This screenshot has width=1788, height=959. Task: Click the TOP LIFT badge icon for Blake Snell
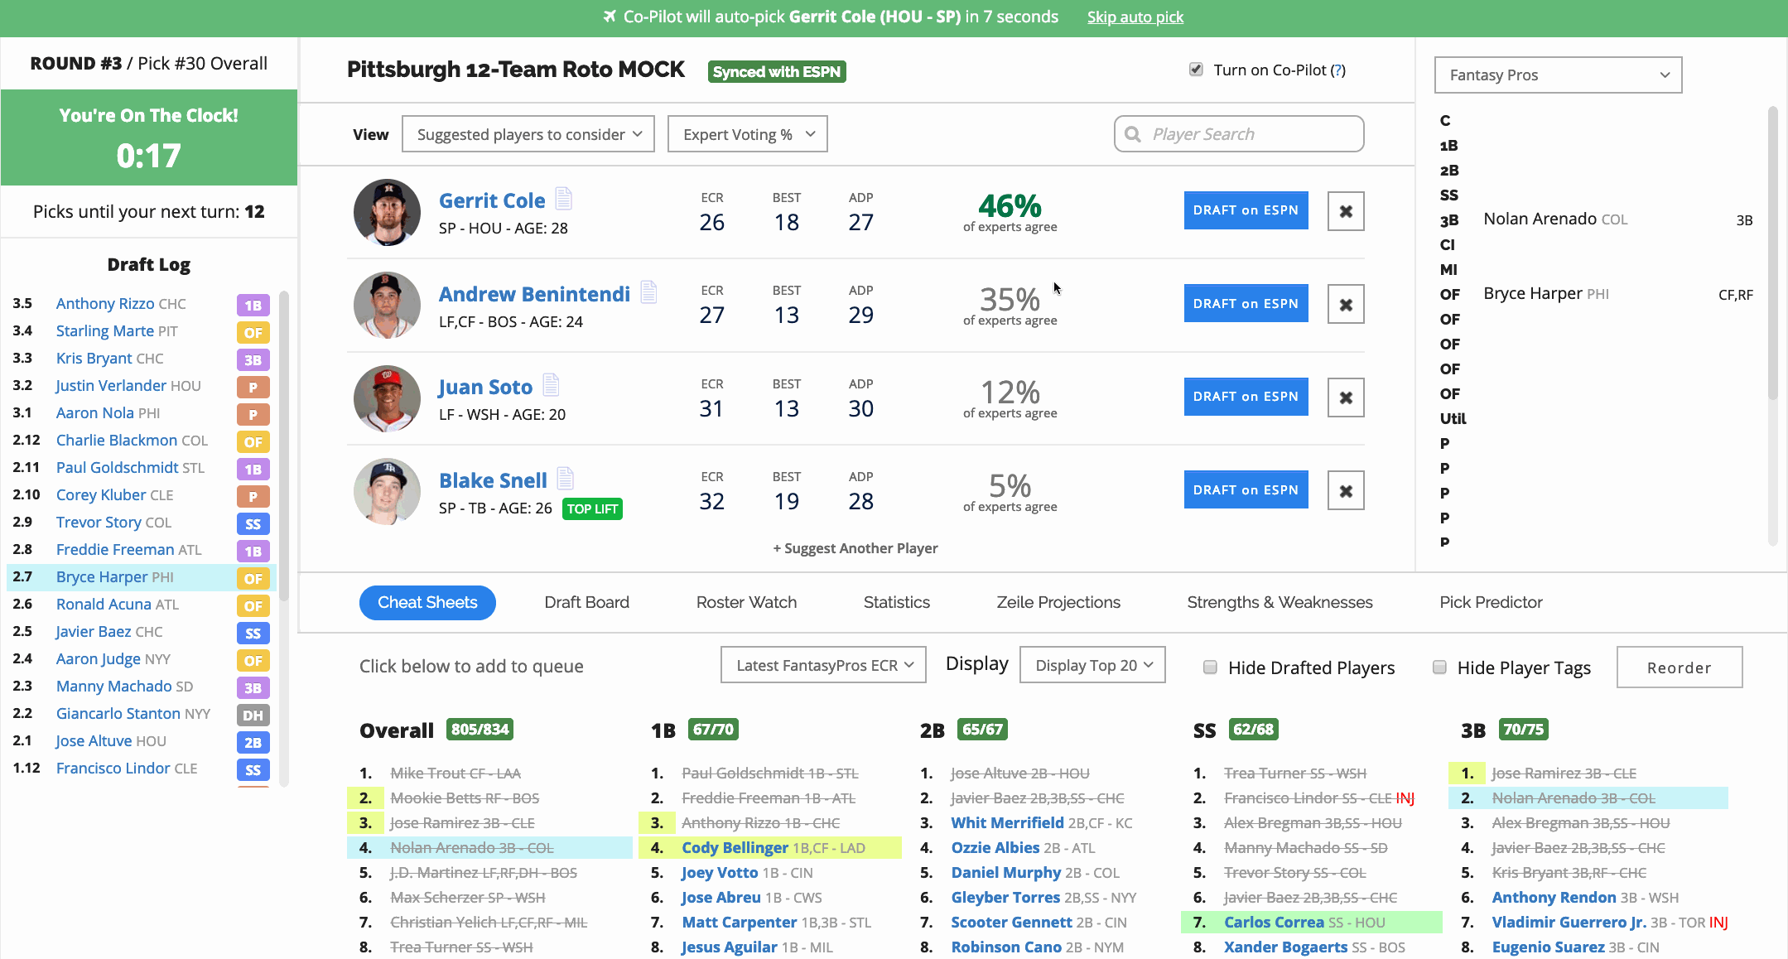point(592,508)
